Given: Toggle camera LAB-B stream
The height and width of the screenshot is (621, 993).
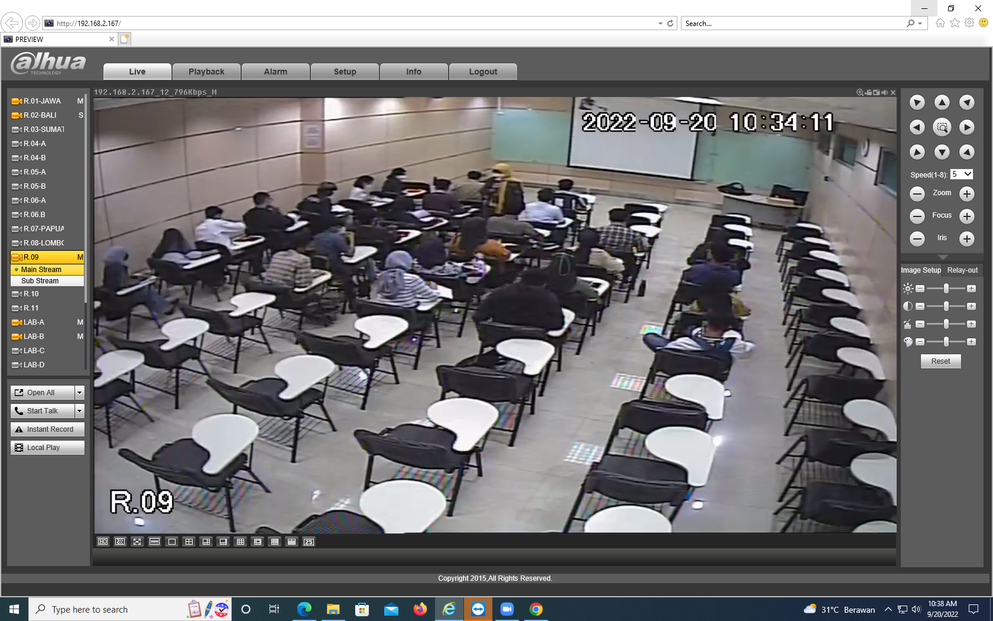Looking at the screenshot, I should tap(47, 337).
